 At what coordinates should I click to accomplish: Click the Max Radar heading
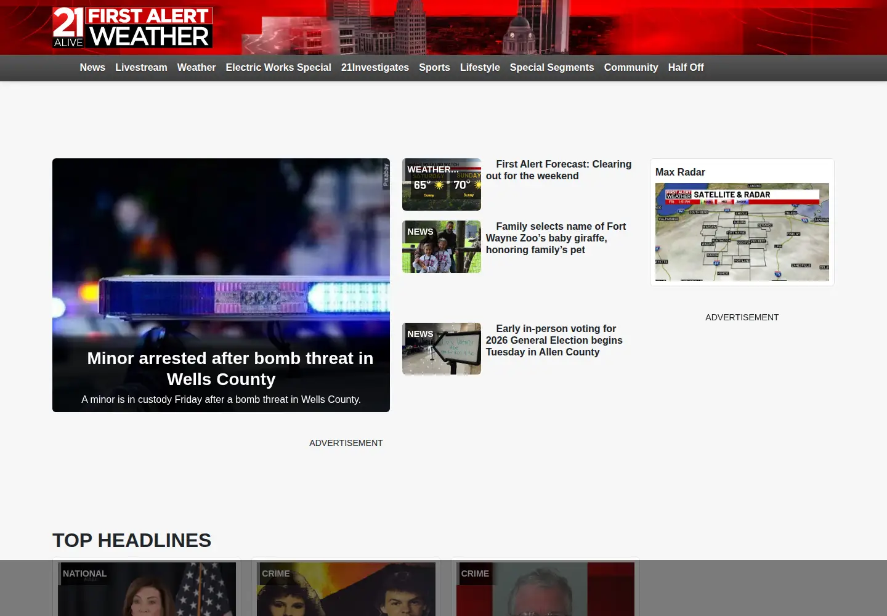click(680, 172)
